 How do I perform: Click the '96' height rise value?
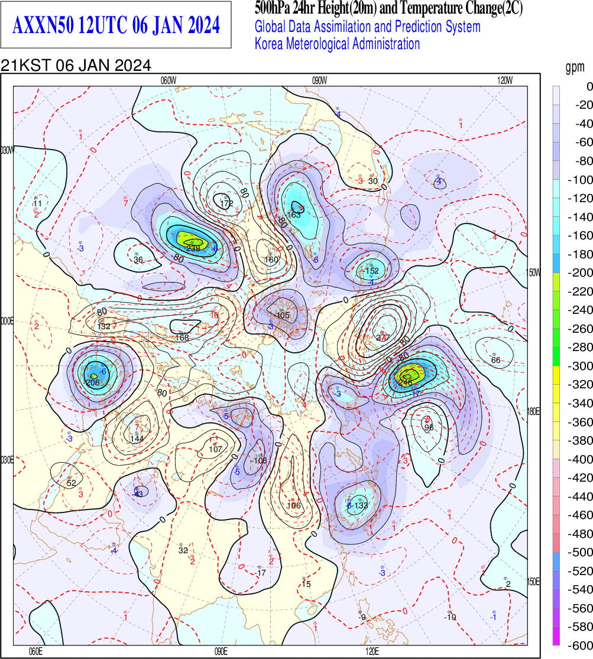pos(429,428)
